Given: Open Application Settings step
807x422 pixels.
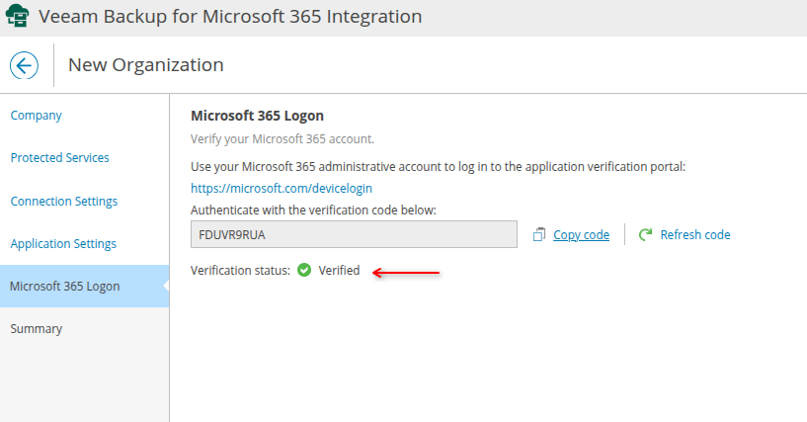Looking at the screenshot, I should (63, 244).
